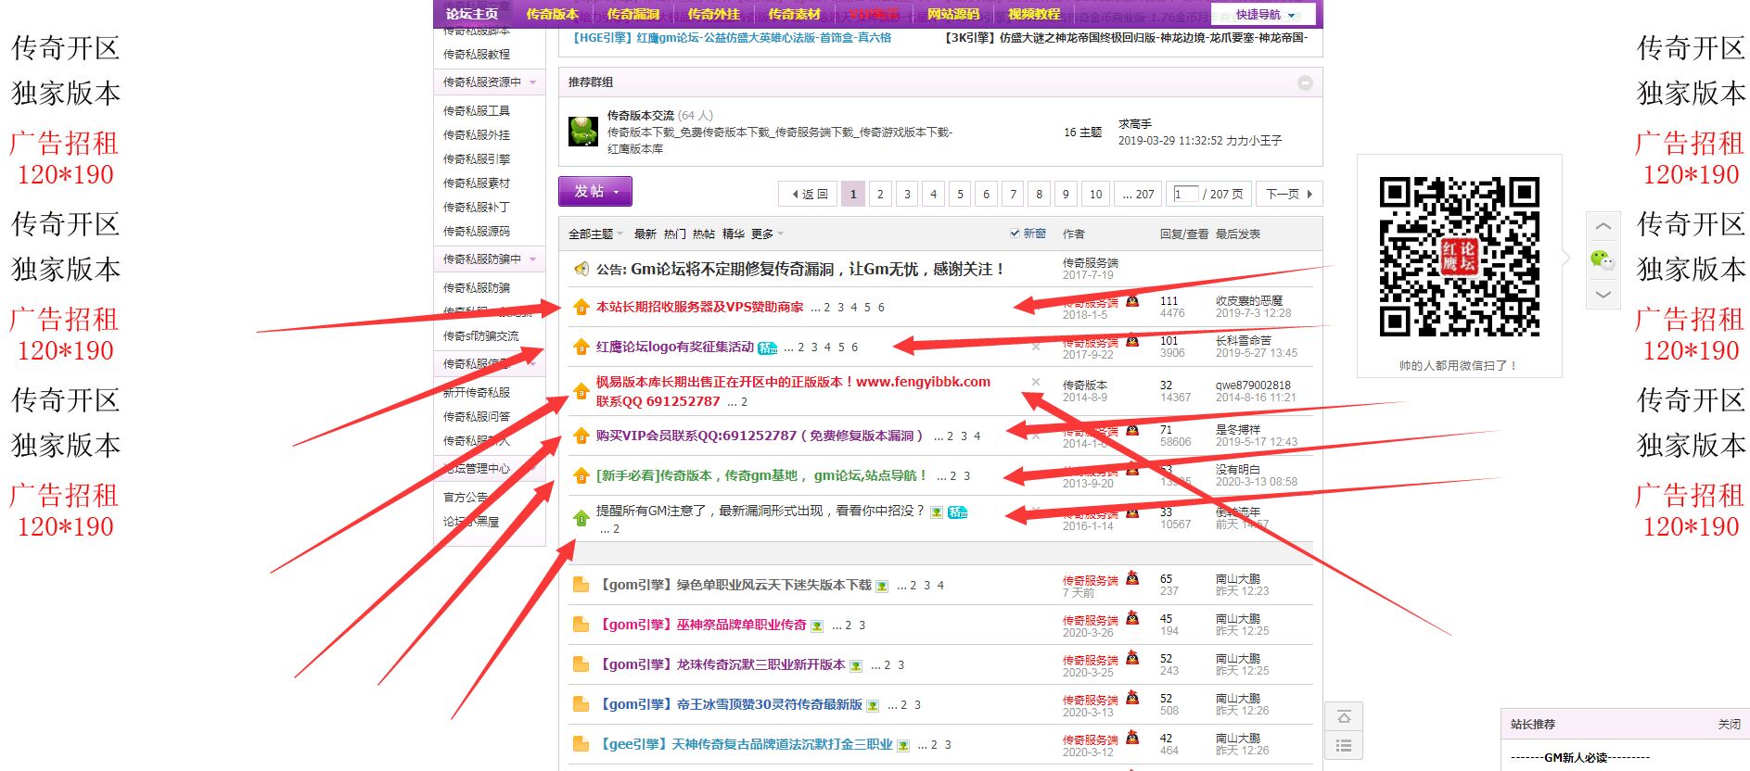Viewport: 1750px width, 771px height.
Task: Go to the 下一页 next page
Action: (x=1288, y=194)
